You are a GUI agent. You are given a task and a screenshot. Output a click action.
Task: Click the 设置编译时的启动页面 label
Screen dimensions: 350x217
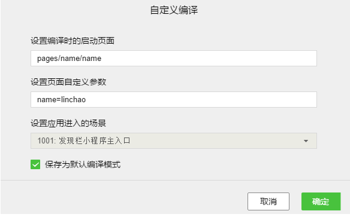point(73,41)
